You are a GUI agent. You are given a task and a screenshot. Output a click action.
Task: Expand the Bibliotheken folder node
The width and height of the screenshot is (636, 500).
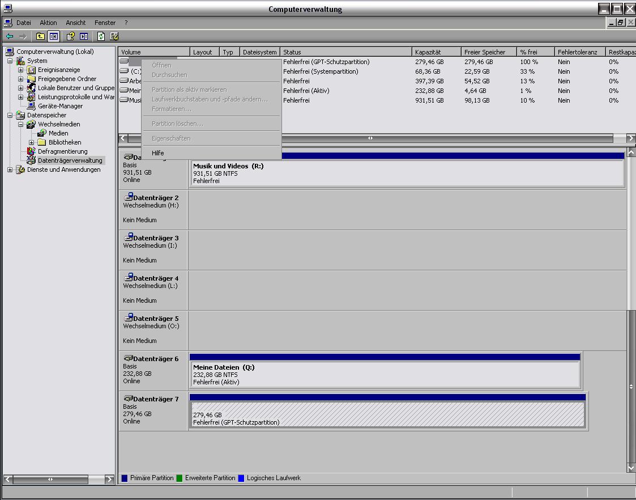pyautogui.click(x=32, y=142)
